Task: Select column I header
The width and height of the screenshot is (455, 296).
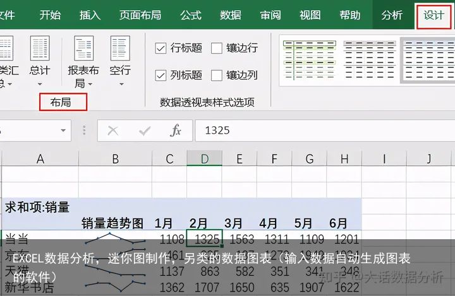Action: click(x=384, y=159)
